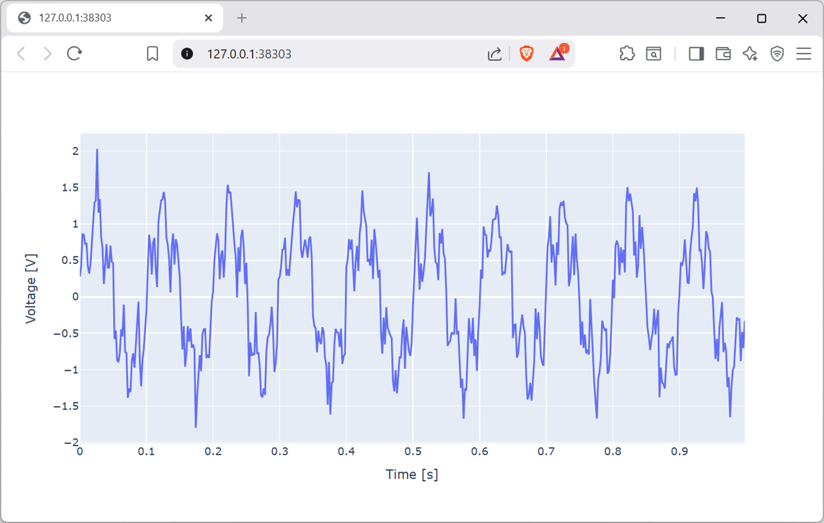
Task: Bookmark this page
Action: [x=152, y=54]
